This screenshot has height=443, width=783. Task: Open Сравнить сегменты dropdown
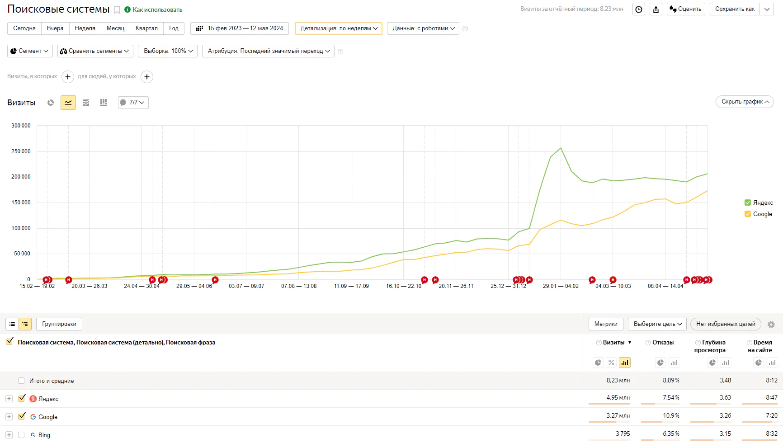[95, 51]
